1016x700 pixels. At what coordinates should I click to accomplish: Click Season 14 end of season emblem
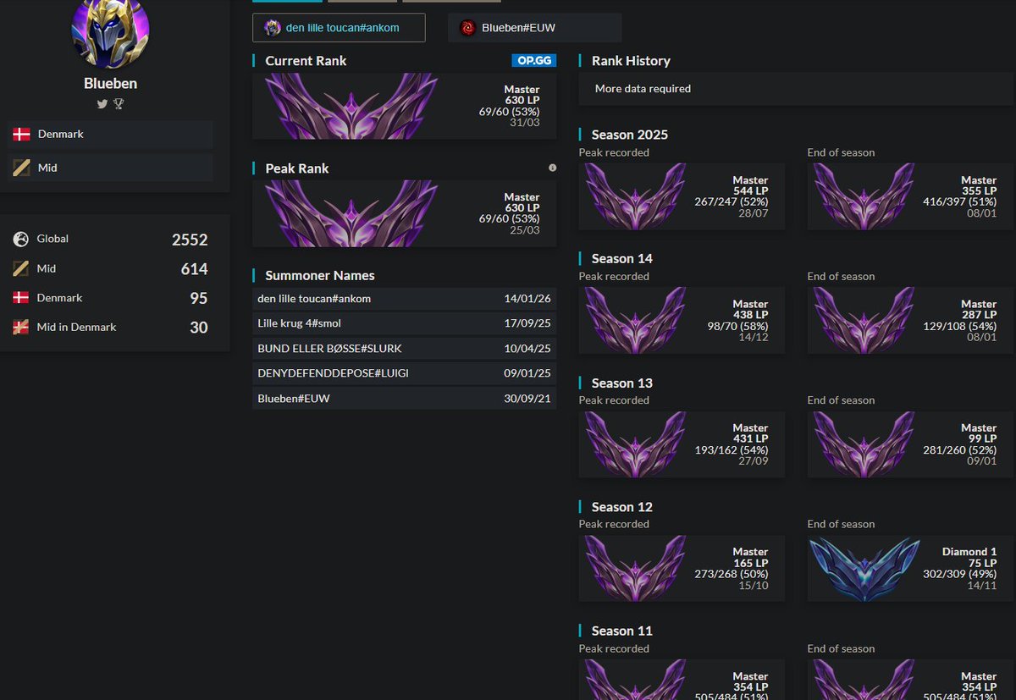pyautogui.click(x=864, y=320)
